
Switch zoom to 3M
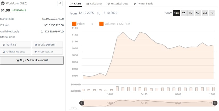[197, 13]
